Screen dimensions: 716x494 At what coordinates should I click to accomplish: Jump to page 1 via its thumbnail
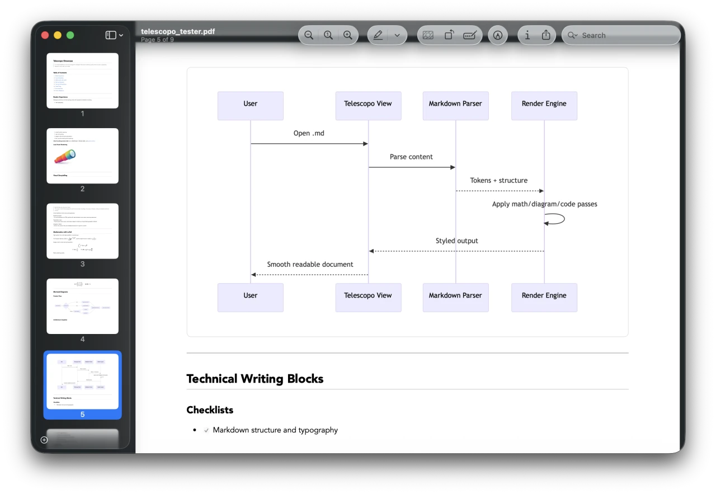(x=82, y=81)
